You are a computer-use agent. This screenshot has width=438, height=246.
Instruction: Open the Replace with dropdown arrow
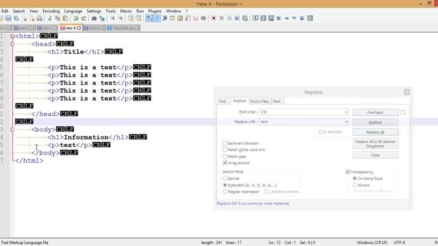pos(346,122)
